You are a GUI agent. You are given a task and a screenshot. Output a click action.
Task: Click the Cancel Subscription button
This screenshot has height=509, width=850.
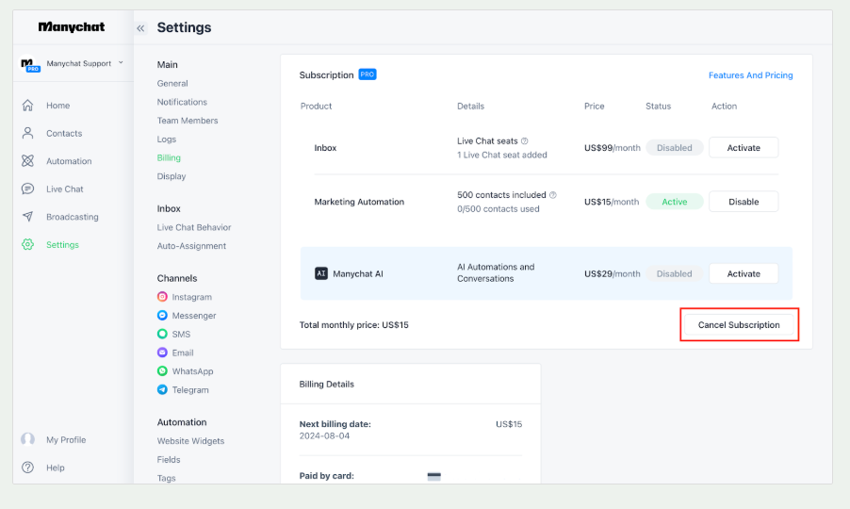pos(739,325)
